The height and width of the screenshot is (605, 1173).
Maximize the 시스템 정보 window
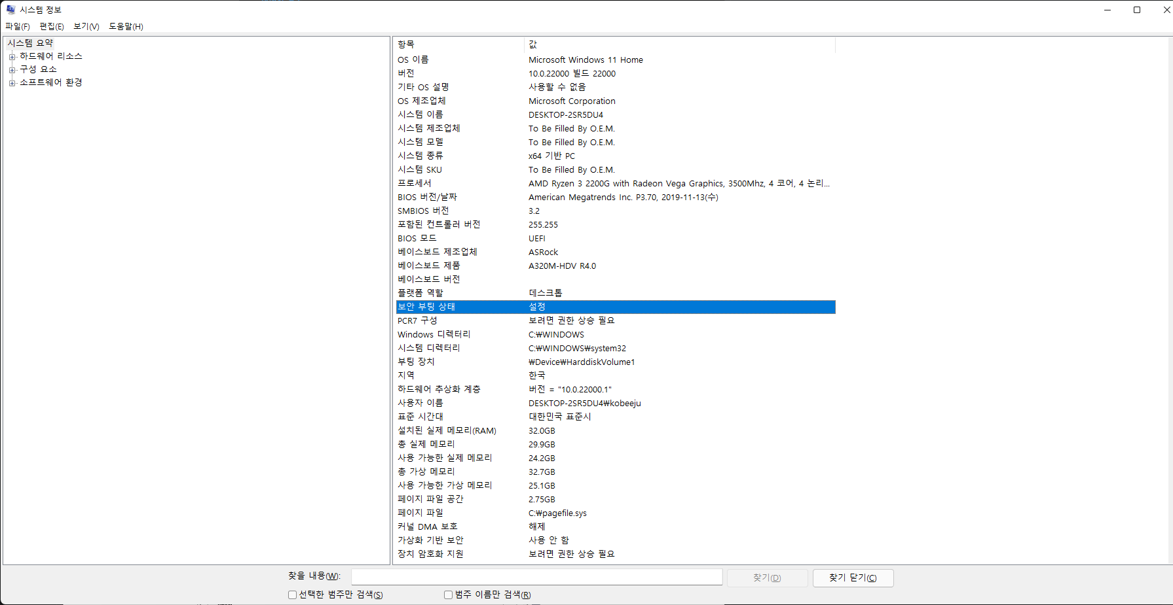(x=1137, y=10)
